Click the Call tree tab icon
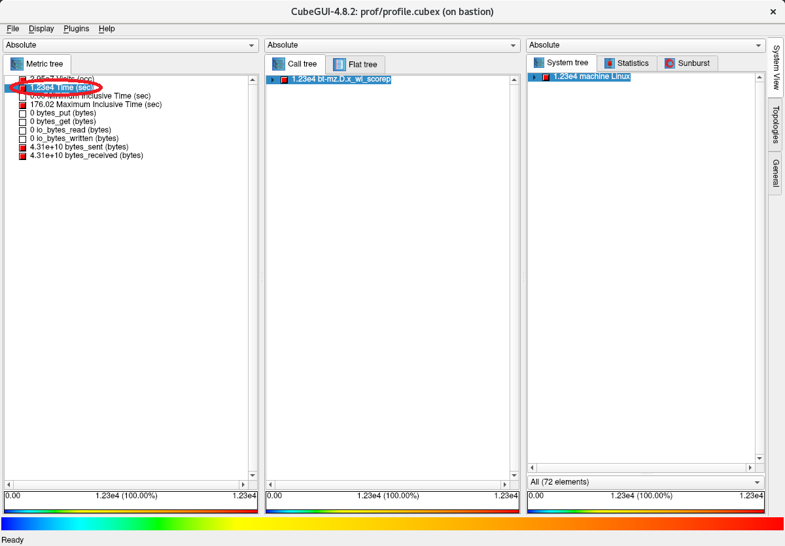The image size is (785, 546). click(x=278, y=64)
